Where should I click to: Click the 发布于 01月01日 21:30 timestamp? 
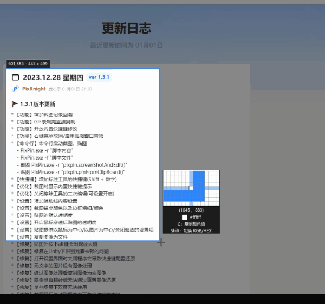coord(70,89)
